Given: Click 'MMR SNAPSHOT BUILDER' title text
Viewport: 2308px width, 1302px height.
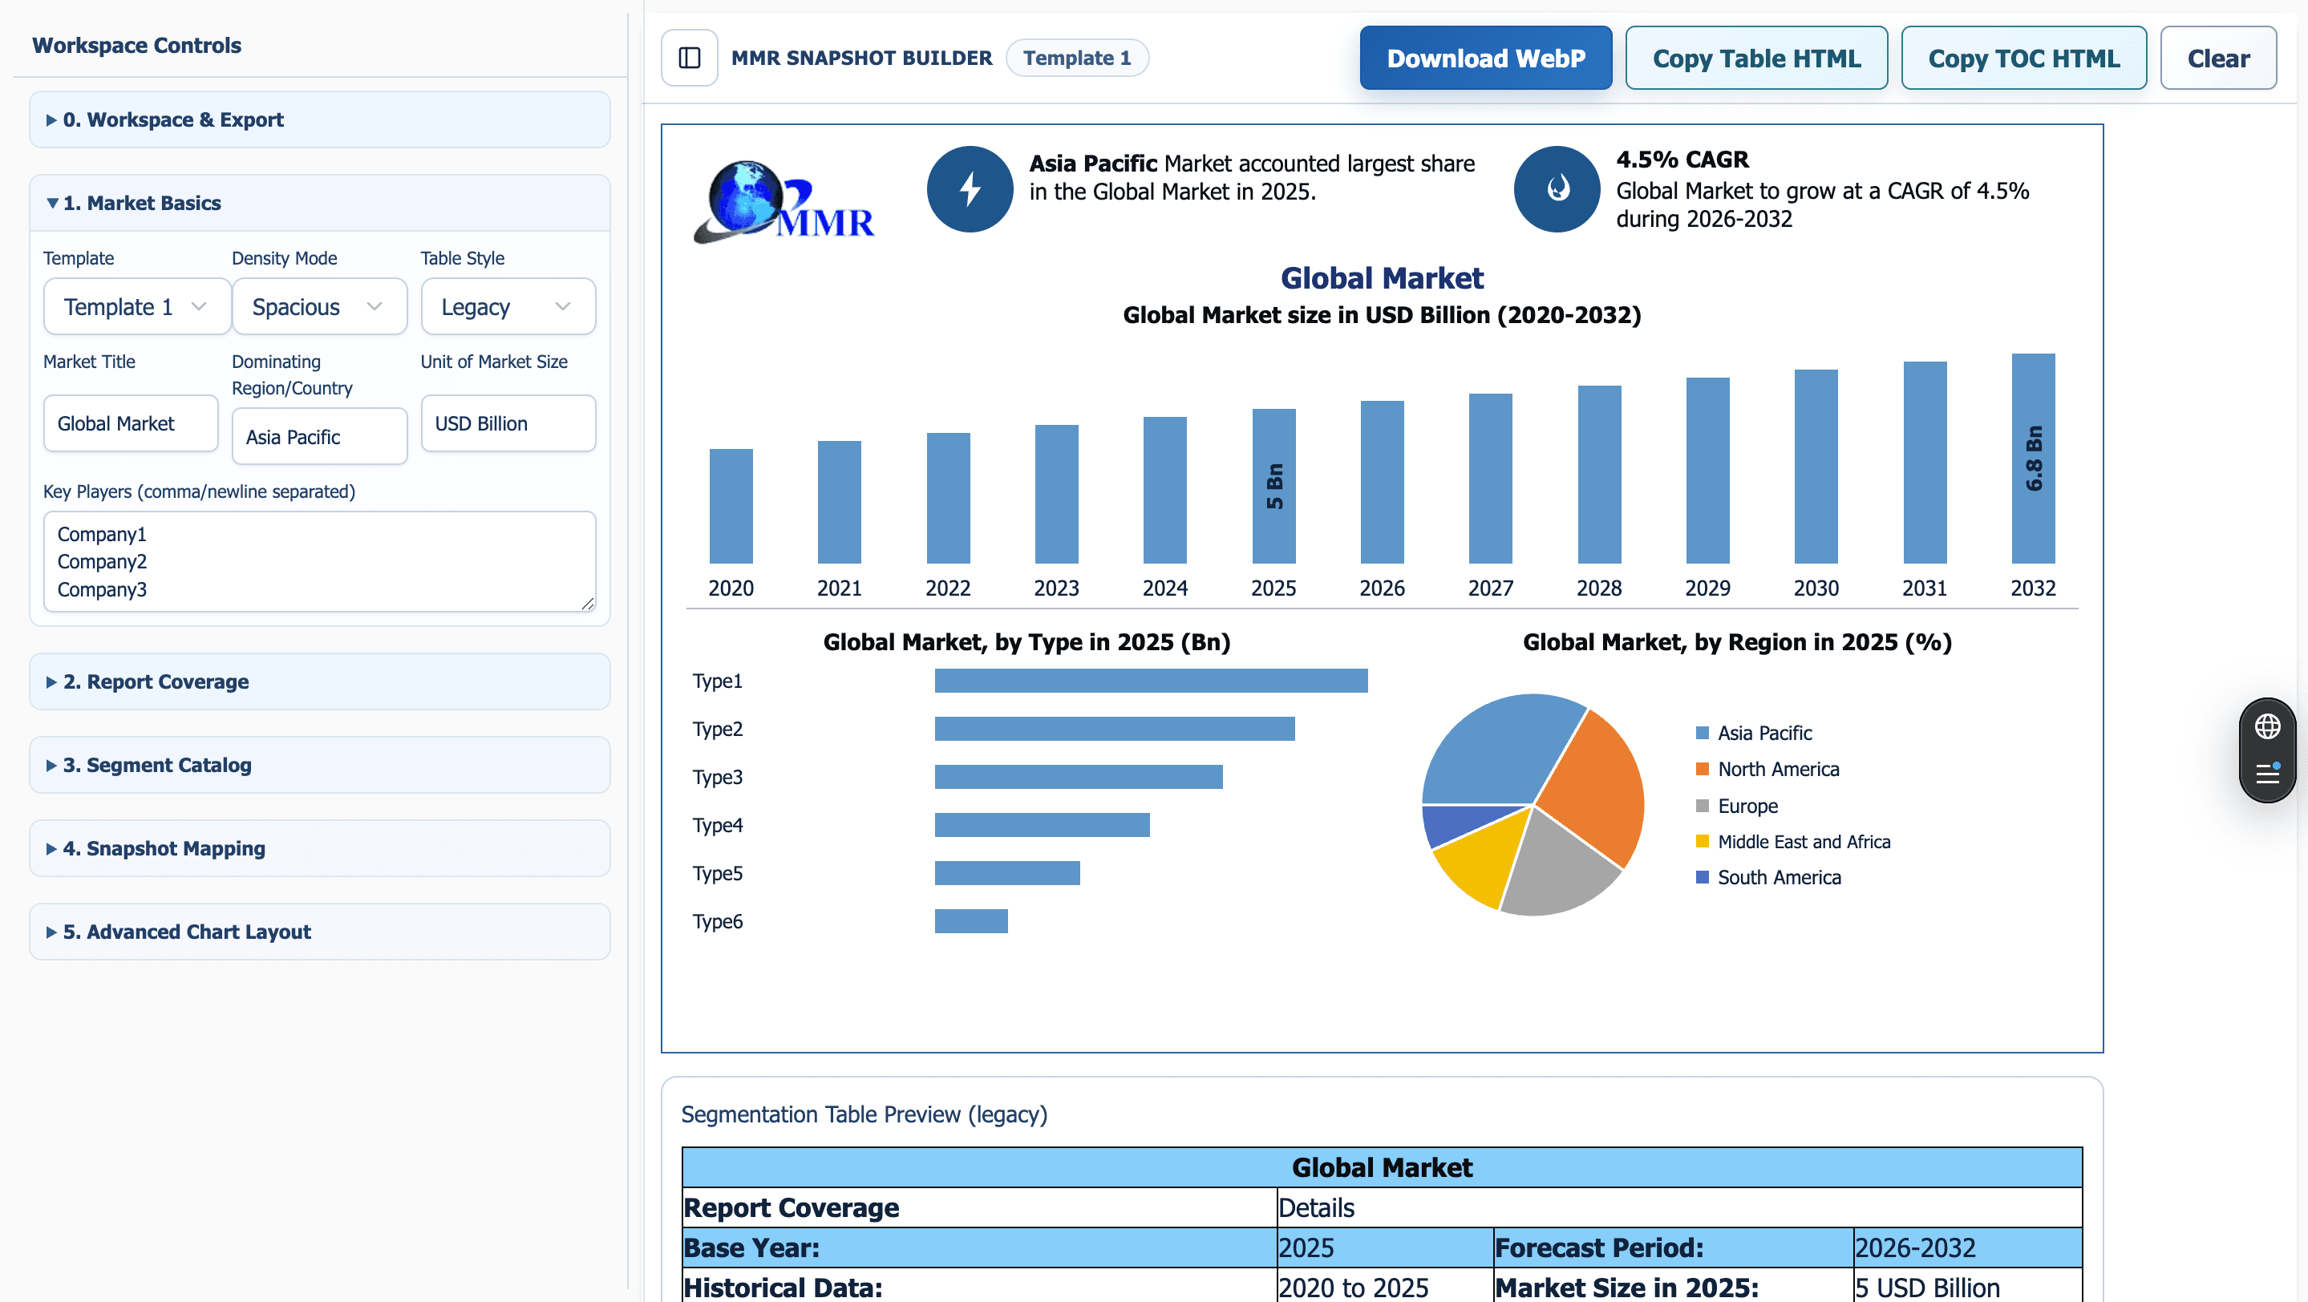Looking at the screenshot, I should [x=861, y=59].
